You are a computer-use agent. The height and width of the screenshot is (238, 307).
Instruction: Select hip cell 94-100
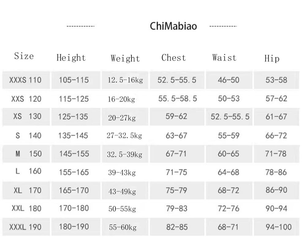point(279,227)
